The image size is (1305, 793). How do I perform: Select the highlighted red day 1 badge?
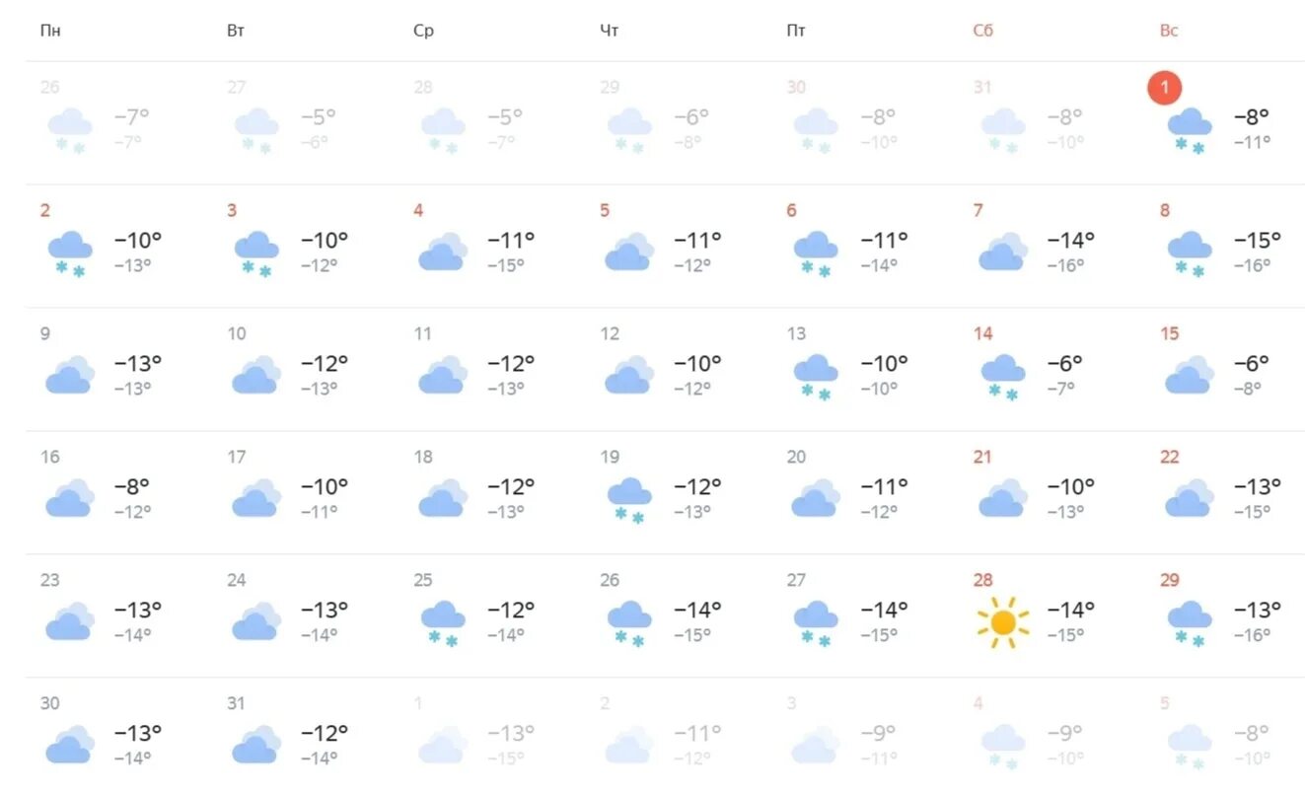pyautogui.click(x=1164, y=88)
